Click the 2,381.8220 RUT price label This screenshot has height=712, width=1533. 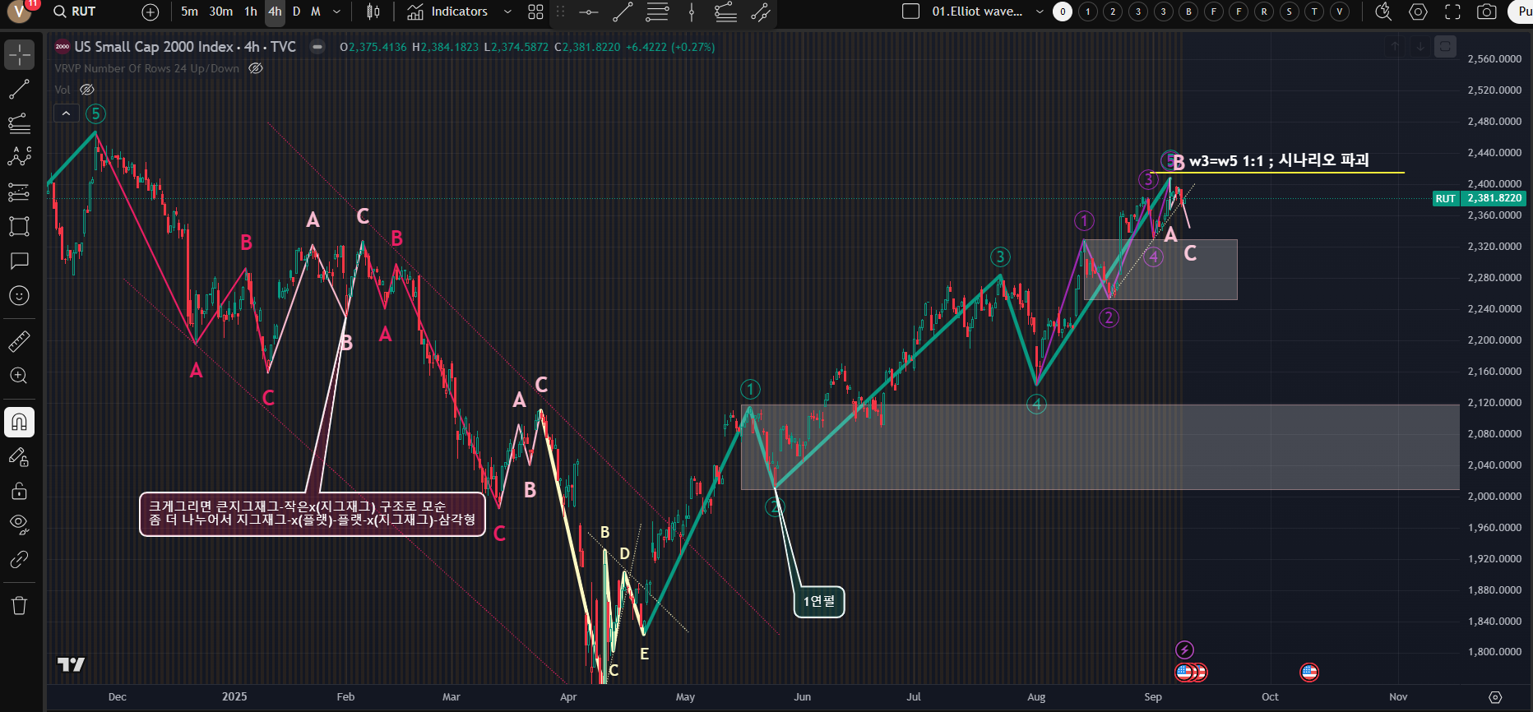coord(1494,198)
